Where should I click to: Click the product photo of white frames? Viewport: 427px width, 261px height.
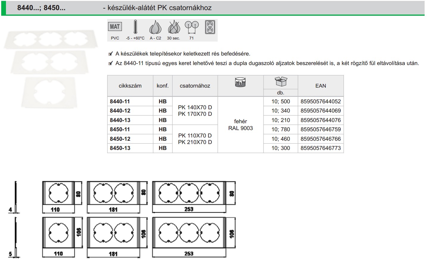(x=51, y=68)
